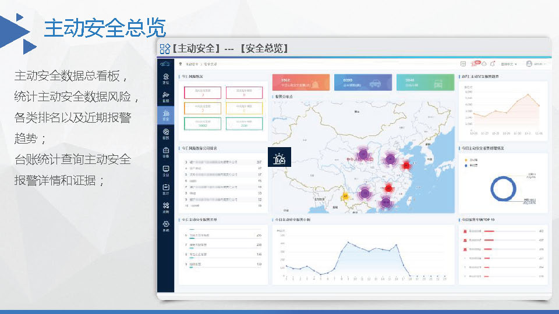Click the right green-bordered risk box
Screen dimensions: 559x314
tap(244, 123)
